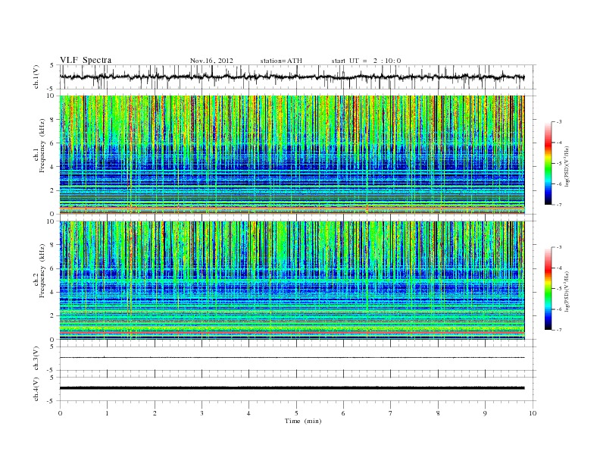Click the time axis tick label '7'

[x=391, y=413]
